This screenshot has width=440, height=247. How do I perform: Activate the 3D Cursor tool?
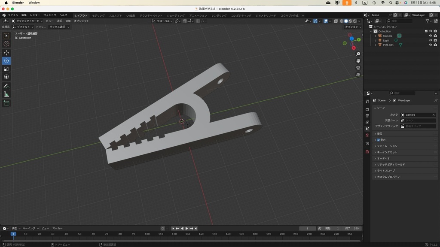tap(6, 44)
